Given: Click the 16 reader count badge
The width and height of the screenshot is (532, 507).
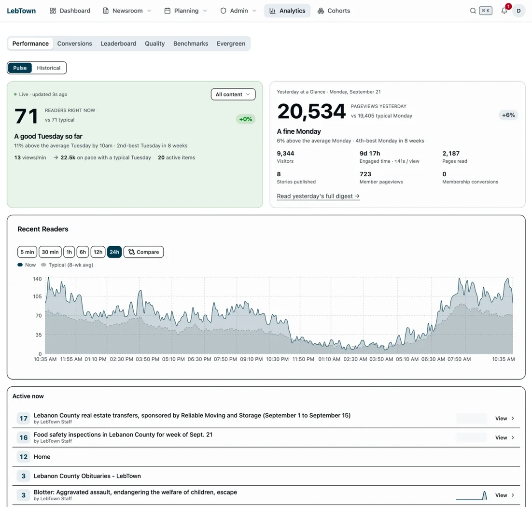Looking at the screenshot, I should (x=23, y=438).
